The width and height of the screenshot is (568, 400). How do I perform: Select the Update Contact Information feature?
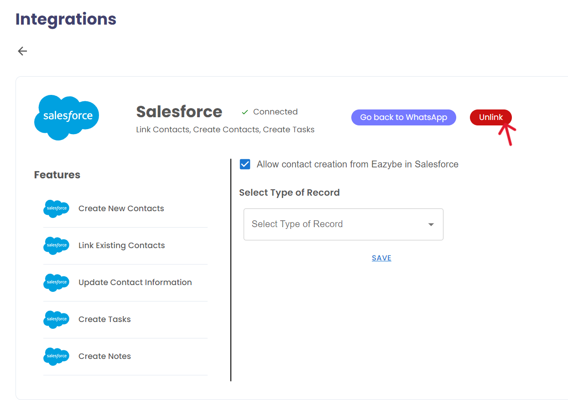[x=135, y=282]
